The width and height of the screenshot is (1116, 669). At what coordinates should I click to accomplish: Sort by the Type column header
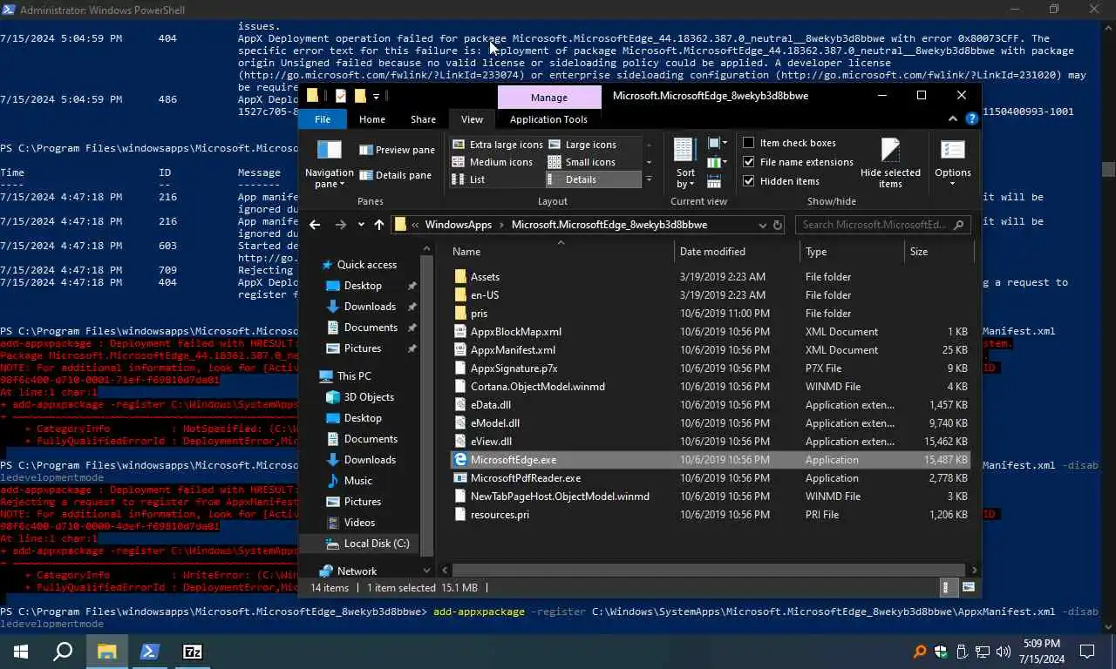(x=852, y=252)
